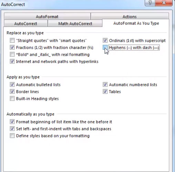Open the AutoCorrect tab
This screenshot has height=172, width=175.
coord(25,23)
